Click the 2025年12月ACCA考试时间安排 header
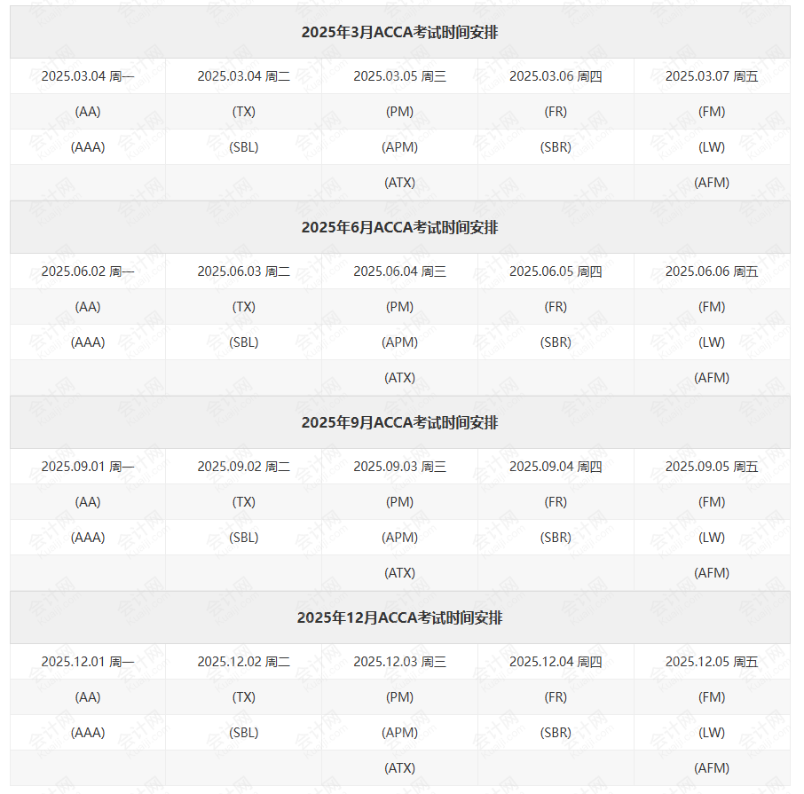Image resolution: width=804 pixels, height=794 pixels. click(x=399, y=618)
